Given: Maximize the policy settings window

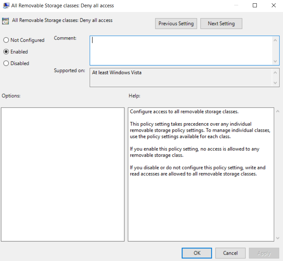Looking at the screenshot, I should 255,5.
